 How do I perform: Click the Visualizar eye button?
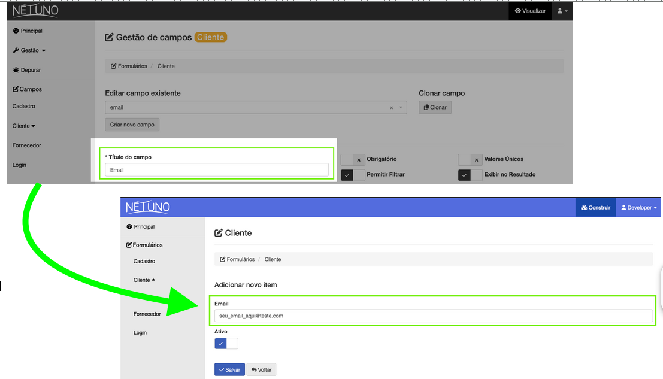(530, 11)
